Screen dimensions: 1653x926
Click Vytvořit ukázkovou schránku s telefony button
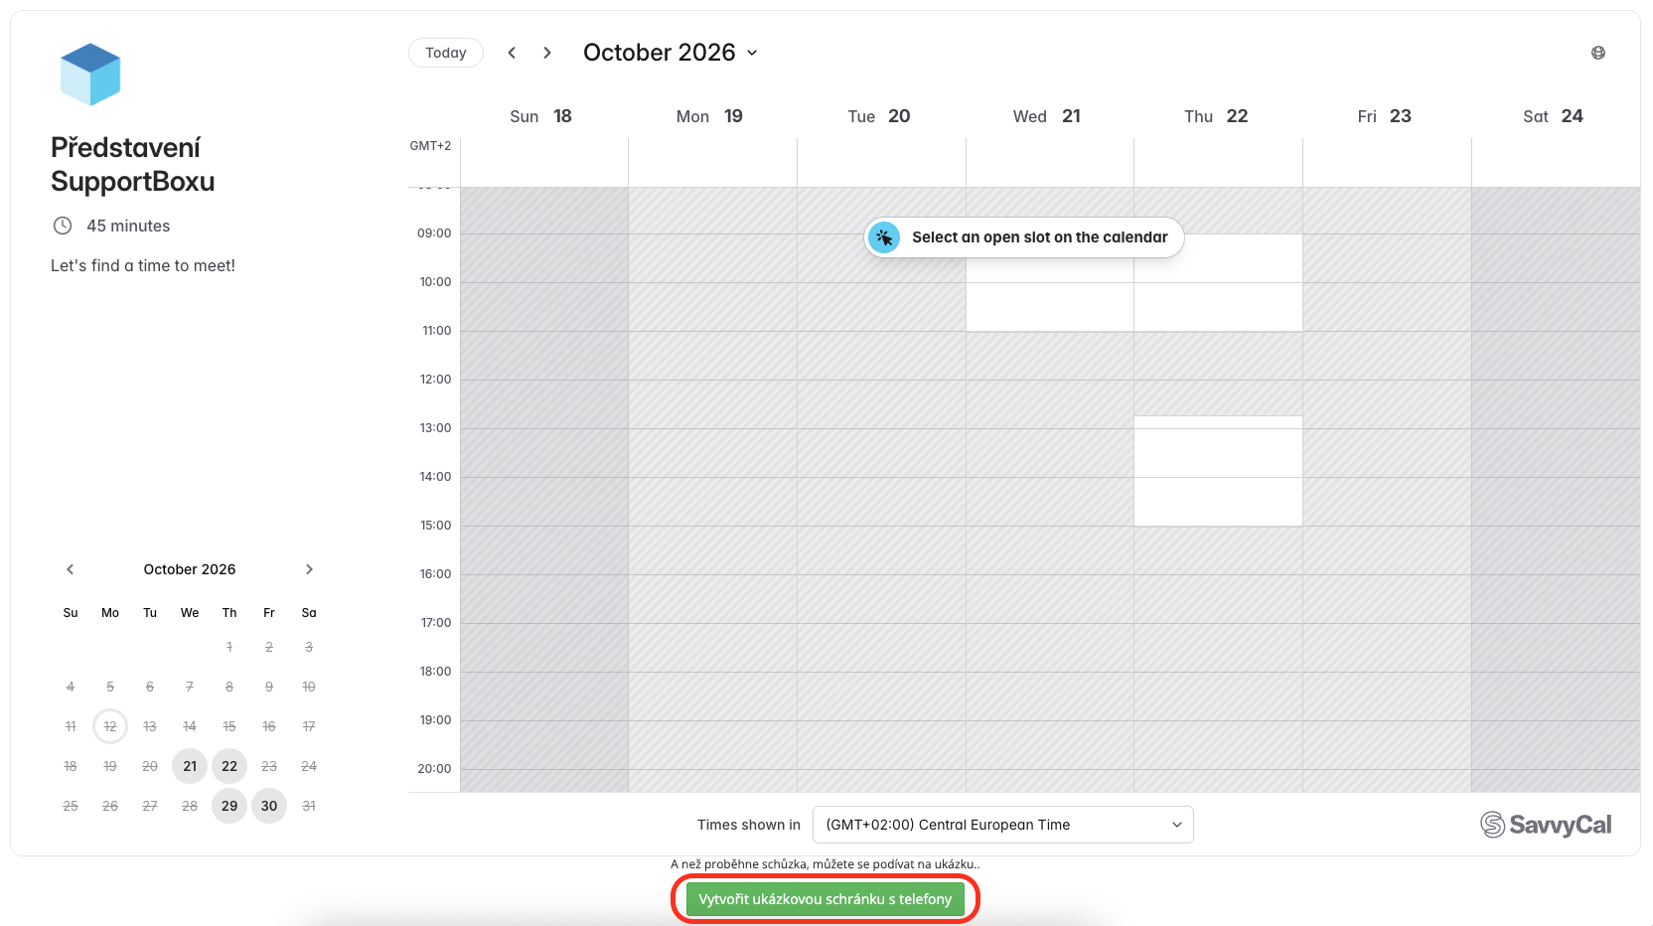(825, 899)
